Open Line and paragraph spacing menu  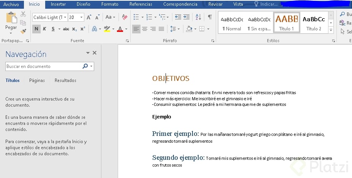click(x=175, y=29)
